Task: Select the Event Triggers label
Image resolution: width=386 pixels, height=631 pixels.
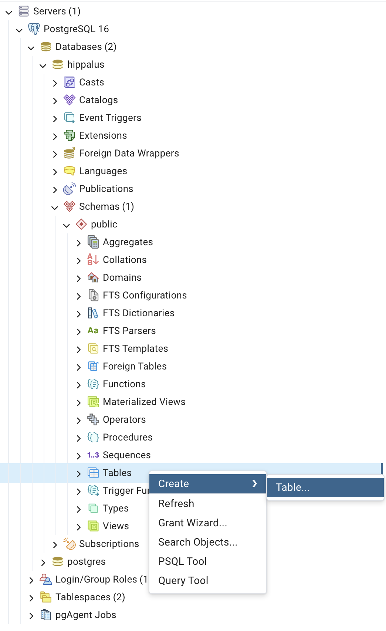Action: point(110,118)
